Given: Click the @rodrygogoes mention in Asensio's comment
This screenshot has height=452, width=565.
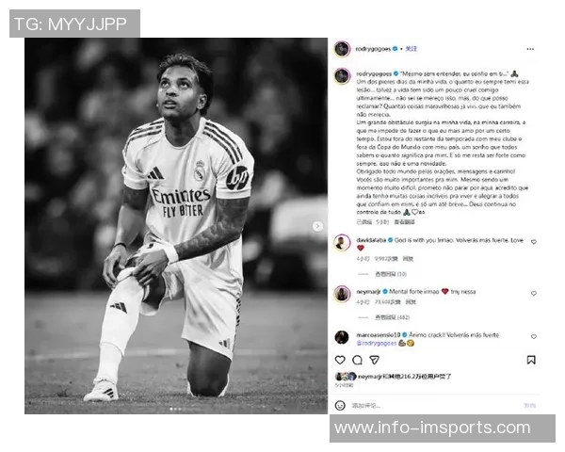Looking at the screenshot, I should coord(377,343).
